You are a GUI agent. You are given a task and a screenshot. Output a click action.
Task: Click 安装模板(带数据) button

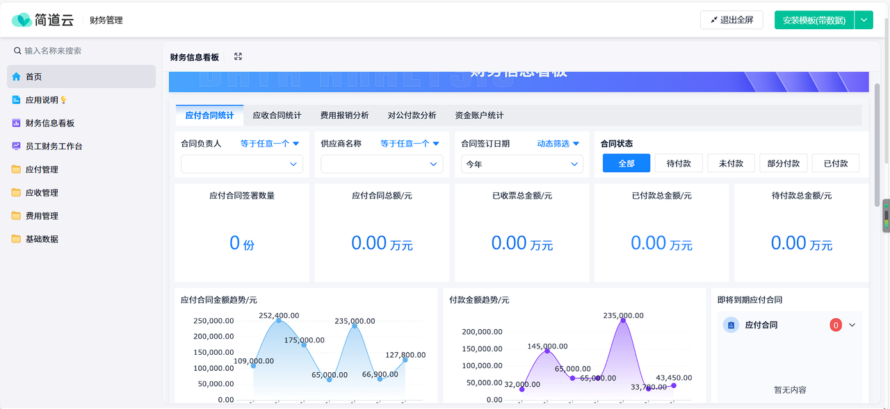[814, 20]
